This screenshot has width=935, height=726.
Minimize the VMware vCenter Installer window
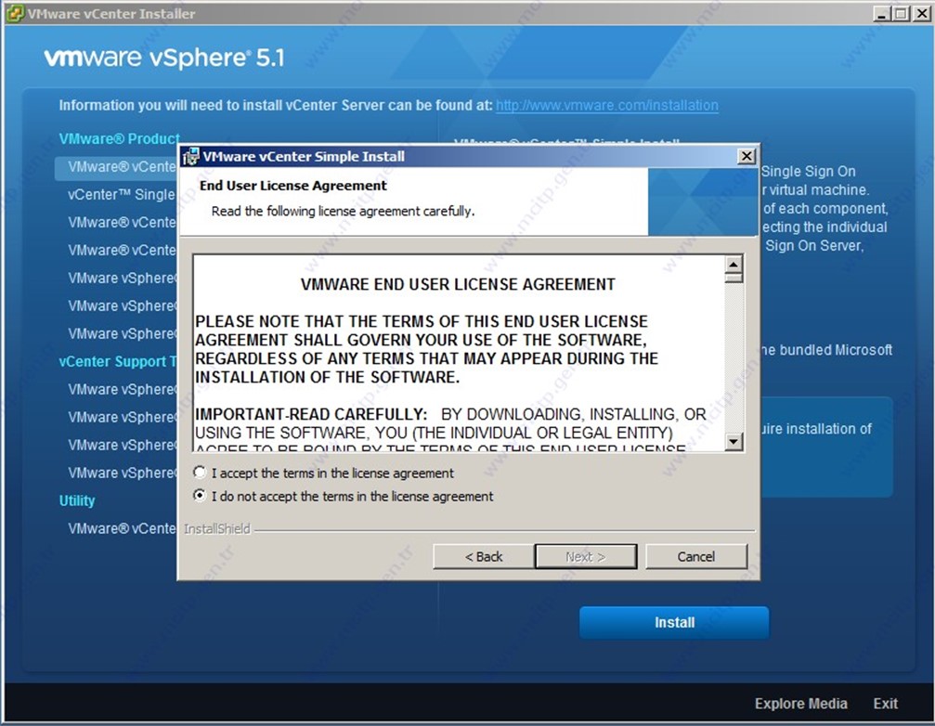pos(882,13)
